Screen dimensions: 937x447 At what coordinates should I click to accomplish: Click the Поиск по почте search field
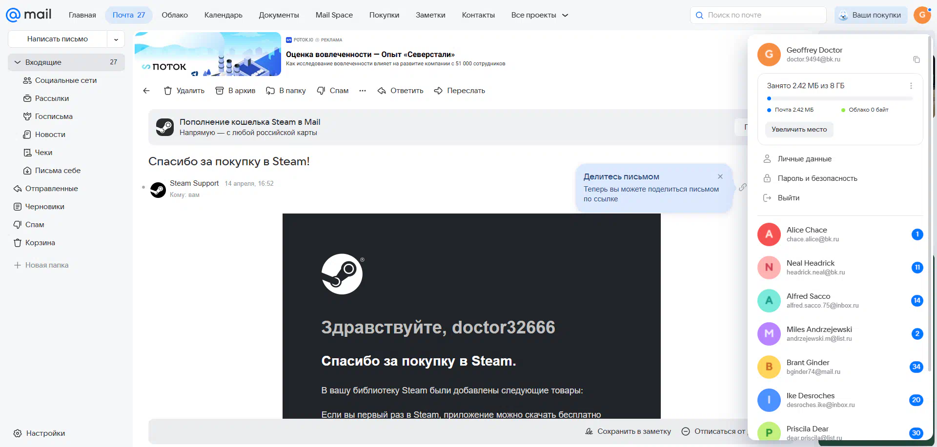tap(758, 15)
